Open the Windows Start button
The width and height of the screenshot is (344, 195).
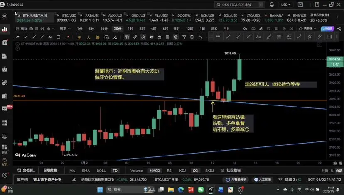click(x=100, y=189)
